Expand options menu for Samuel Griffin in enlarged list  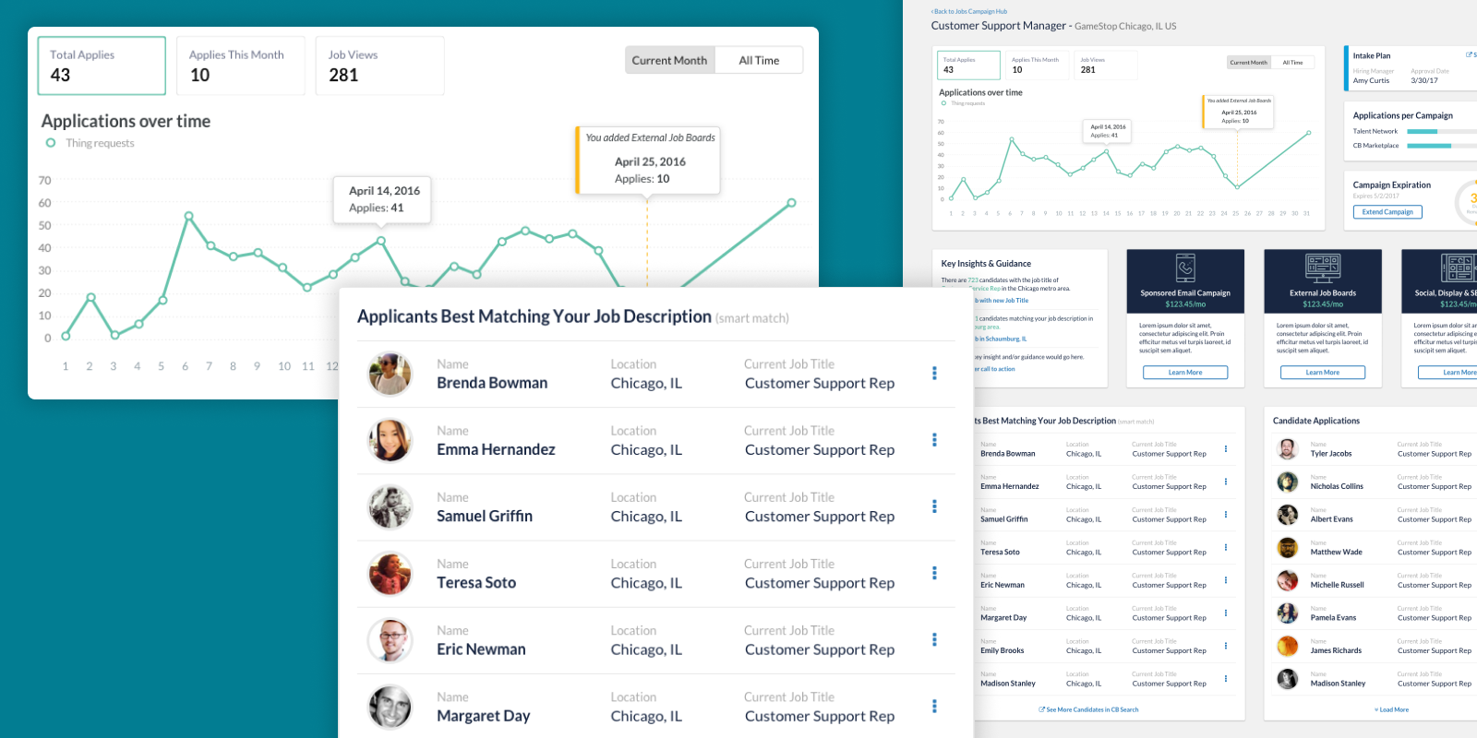pyautogui.click(x=934, y=506)
